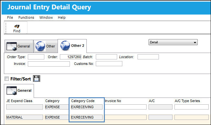Click the Order Type input field

point(36,57)
